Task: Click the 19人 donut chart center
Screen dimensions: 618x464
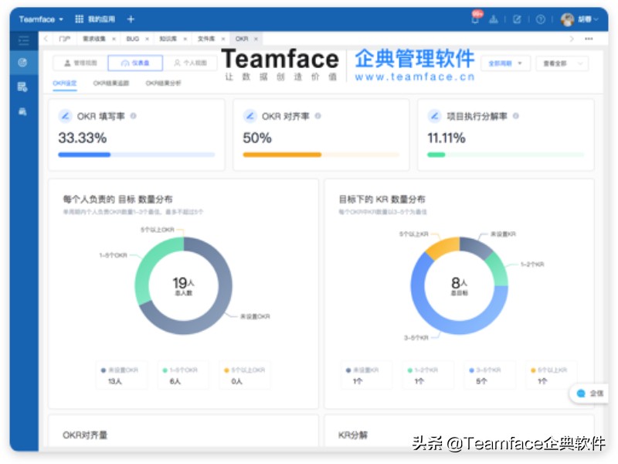Action: pyautogui.click(x=183, y=282)
